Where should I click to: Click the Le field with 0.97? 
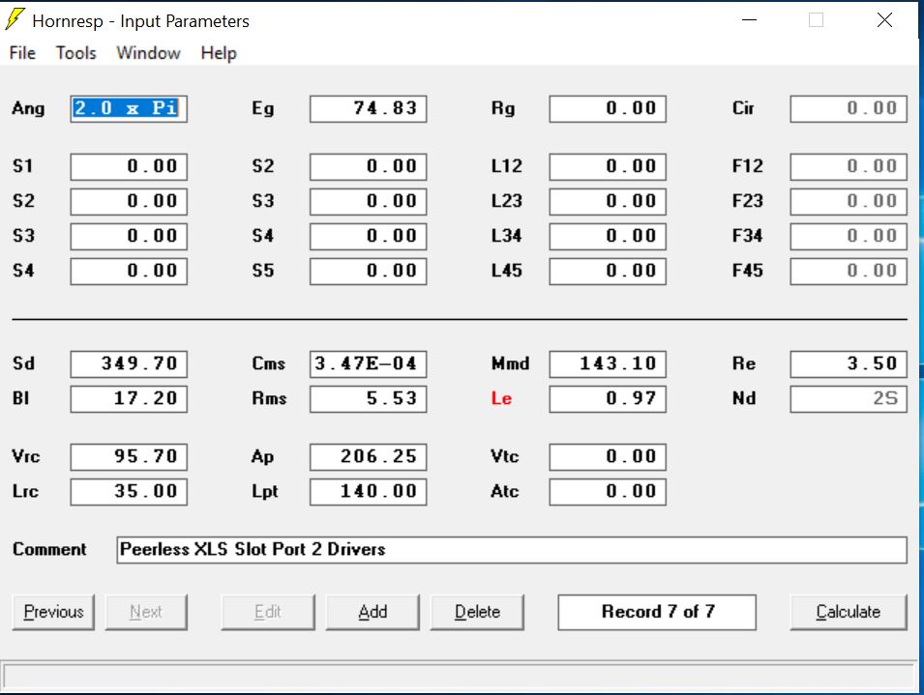pyautogui.click(x=608, y=398)
